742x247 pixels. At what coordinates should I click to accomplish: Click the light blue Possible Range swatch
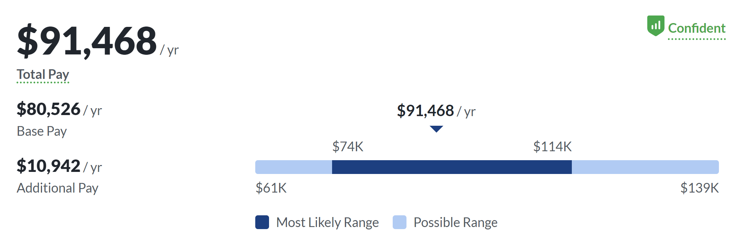[400, 222]
